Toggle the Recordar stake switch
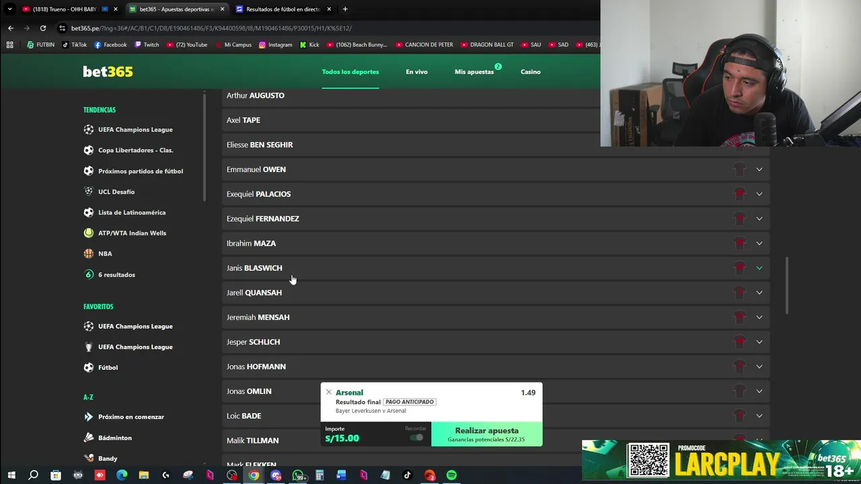This screenshot has height=484, width=861. [417, 438]
